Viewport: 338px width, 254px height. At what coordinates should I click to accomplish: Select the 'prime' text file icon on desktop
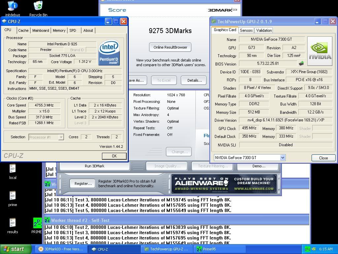tap(13, 199)
